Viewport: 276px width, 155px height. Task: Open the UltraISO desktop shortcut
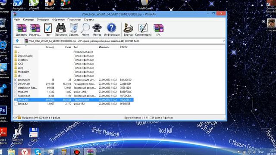(x=50, y=5)
